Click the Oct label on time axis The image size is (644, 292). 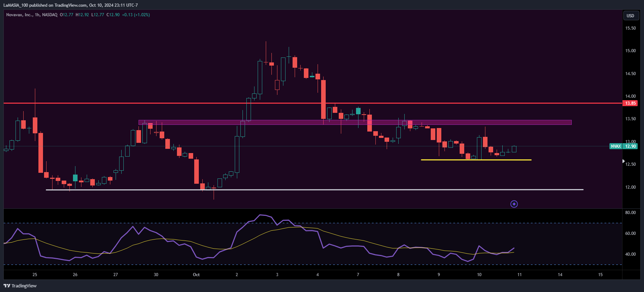196,275
